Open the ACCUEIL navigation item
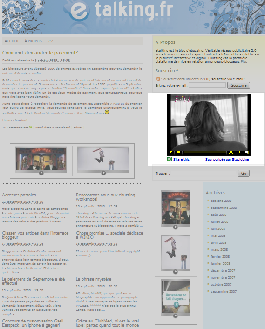 point(12,41)
